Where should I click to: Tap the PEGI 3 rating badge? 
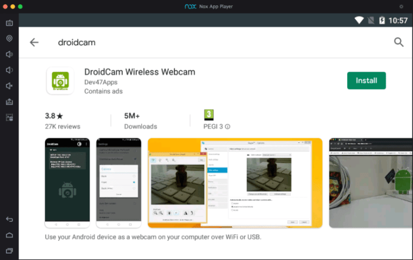(209, 115)
